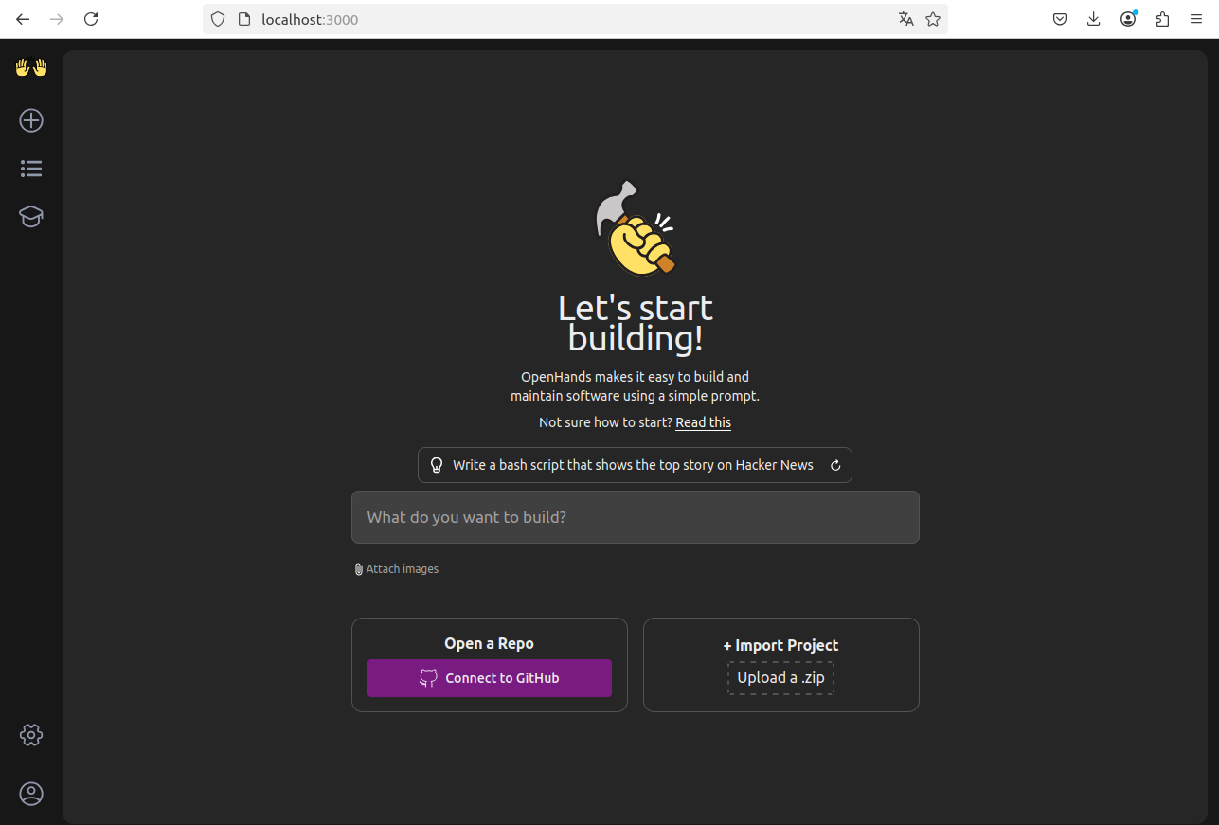Select Connect to GitHub
Image resolution: width=1219 pixels, height=825 pixels.
489,678
